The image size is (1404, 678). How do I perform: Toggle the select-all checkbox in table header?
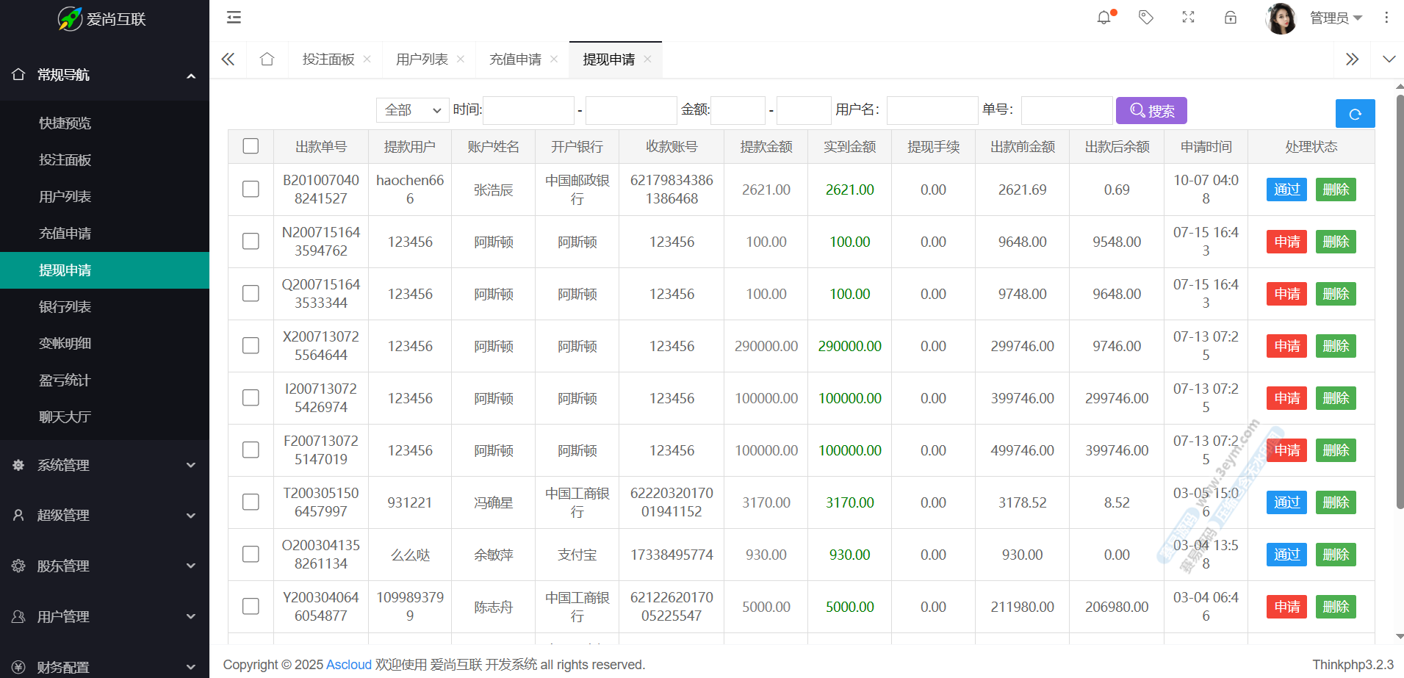[251, 146]
